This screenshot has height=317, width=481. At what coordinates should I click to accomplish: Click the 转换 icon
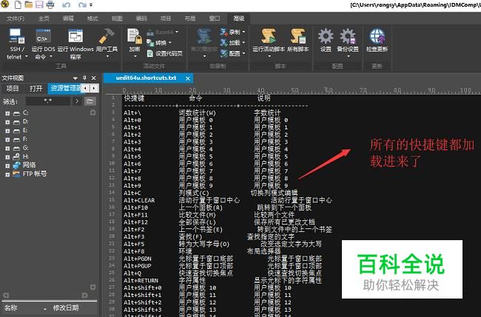[150, 43]
